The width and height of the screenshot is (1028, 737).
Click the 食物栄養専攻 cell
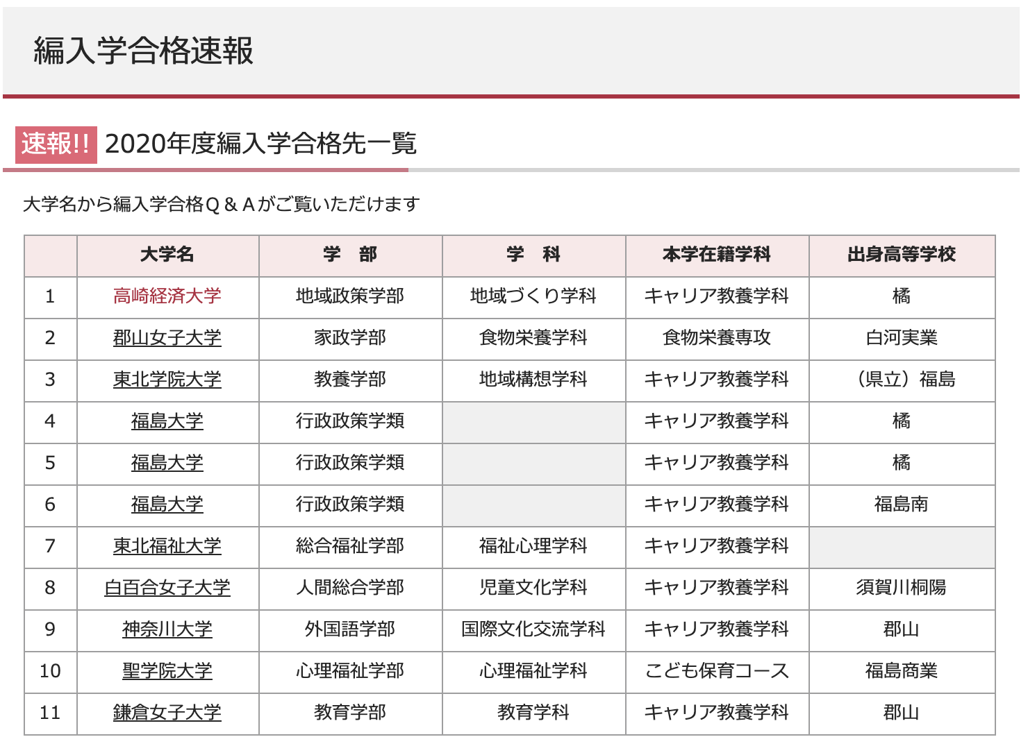pyautogui.click(x=717, y=338)
